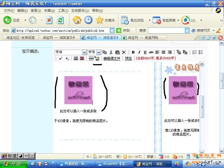Click the superscript x² icon

[60, 59]
